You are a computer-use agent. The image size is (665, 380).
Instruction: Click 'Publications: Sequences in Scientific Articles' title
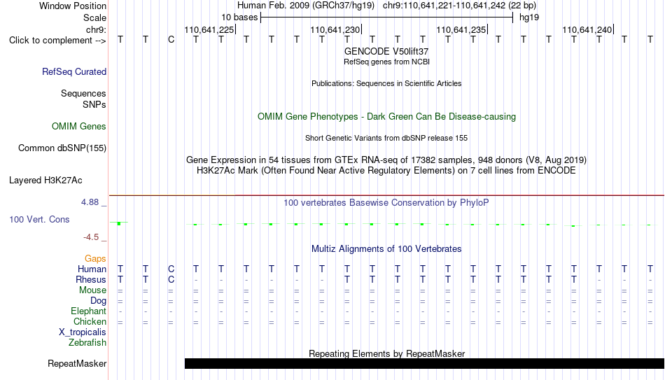point(386,83)
